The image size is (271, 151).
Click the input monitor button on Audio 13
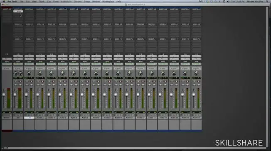(150, 81)
